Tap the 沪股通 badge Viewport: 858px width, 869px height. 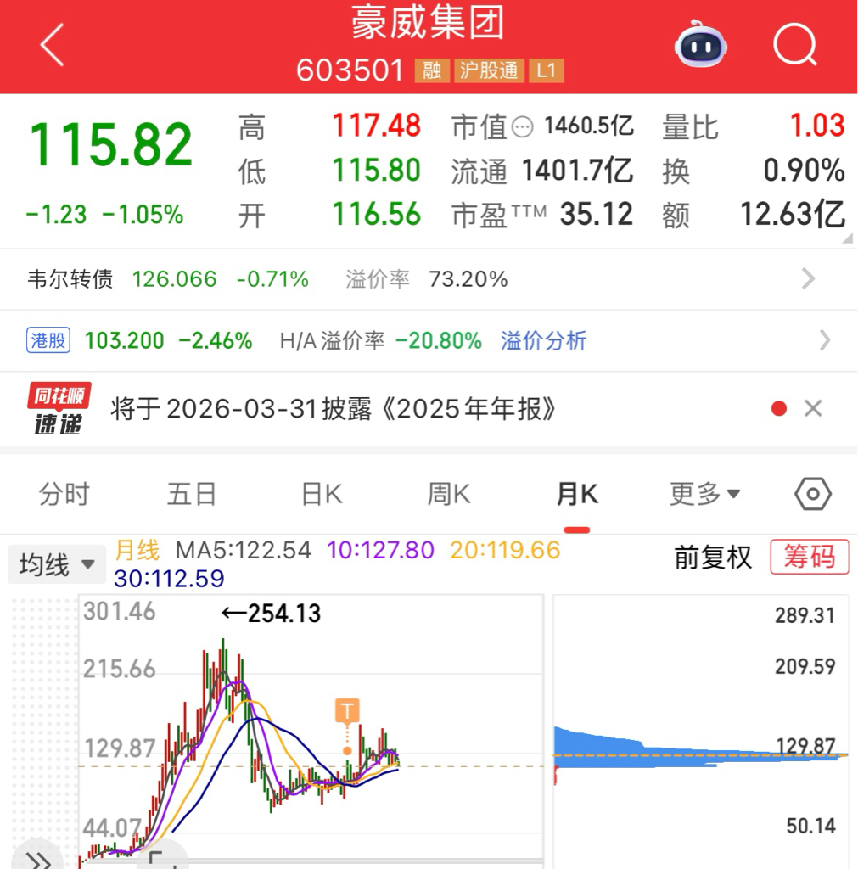point(489,70)
